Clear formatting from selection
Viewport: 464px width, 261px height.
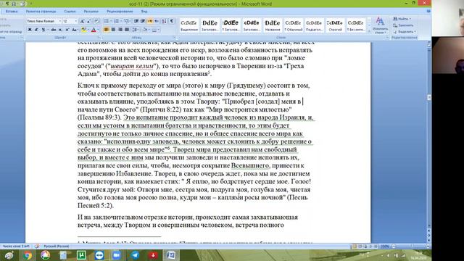(x=96, y=21)
